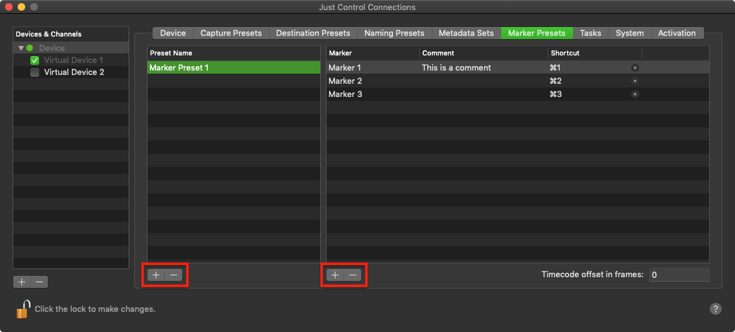The image size is (735, 332).
Task: Open the Destination Presets tab
Action: point(313,33)
